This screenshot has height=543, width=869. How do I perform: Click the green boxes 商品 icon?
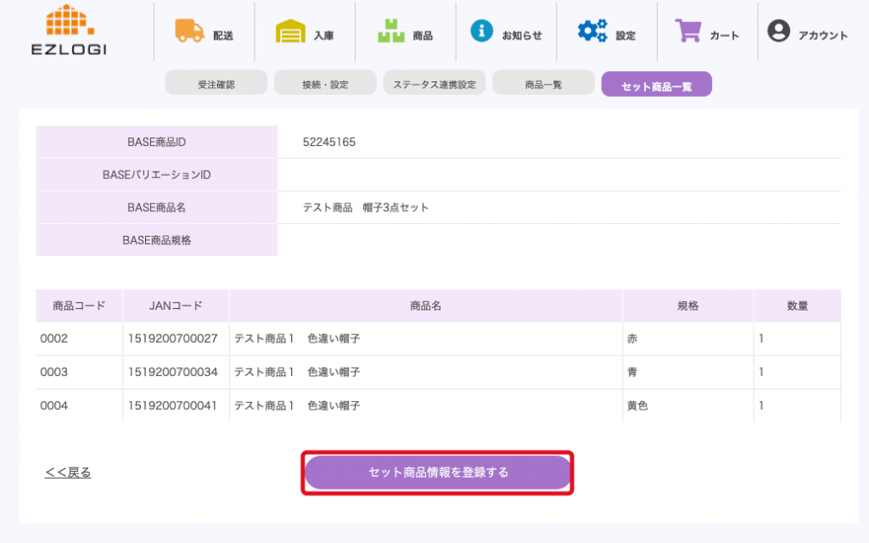(391, 31)
